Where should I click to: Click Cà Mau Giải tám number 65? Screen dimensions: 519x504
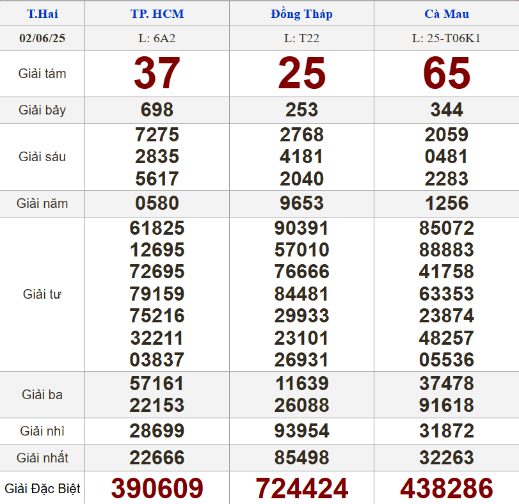click(x=446, y=74)
